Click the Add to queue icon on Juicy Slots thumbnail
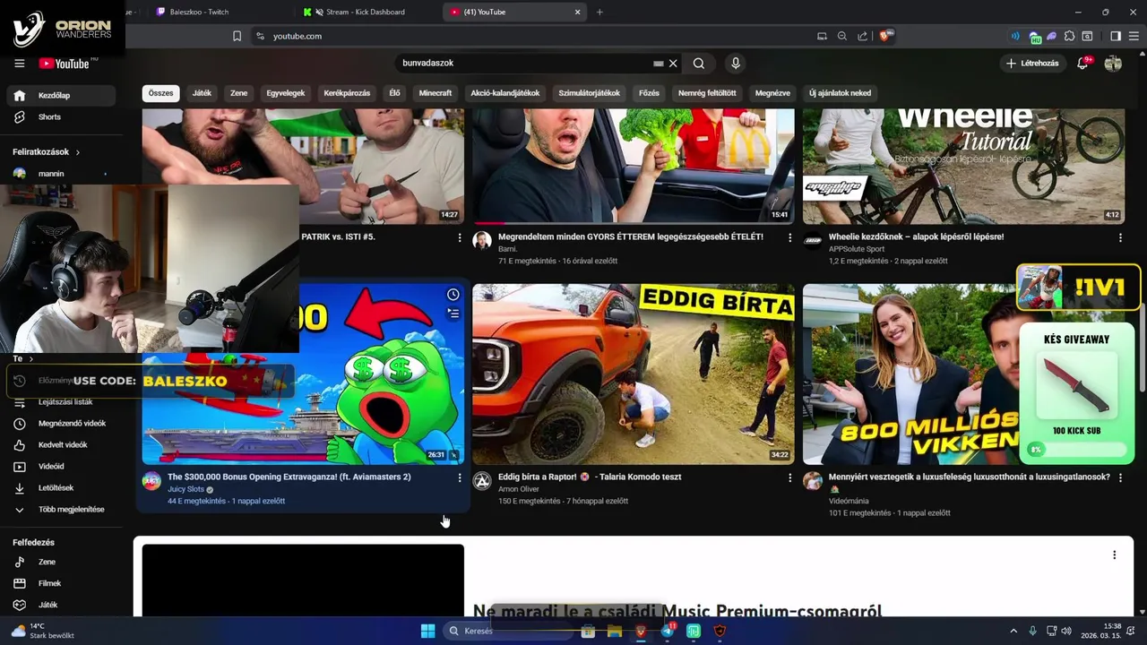The width and height of the screenshot is (1147, 645). (x=453, y=314)
